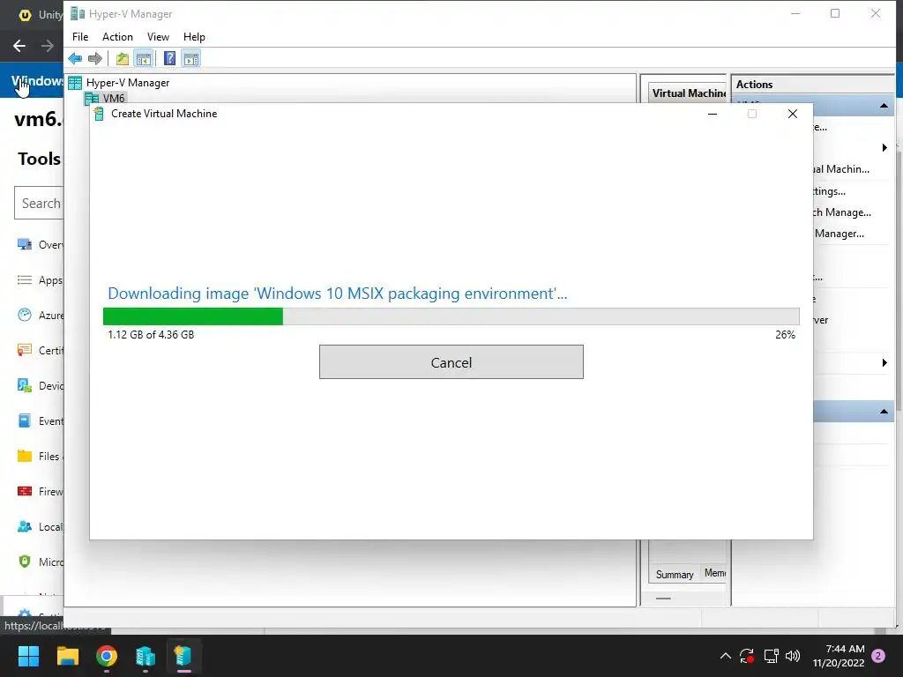Screen dimensions: 903x677
Task: Collapse the VM6 Actions section arrow
Action: (x=884, y=106)
